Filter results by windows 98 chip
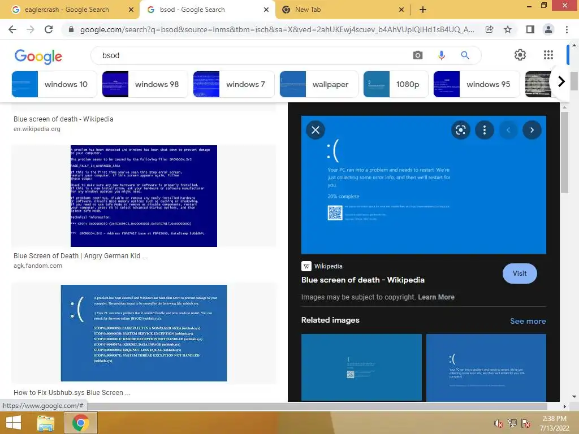Viewport: 579px width, 434px height. click(x=145, y=84)
